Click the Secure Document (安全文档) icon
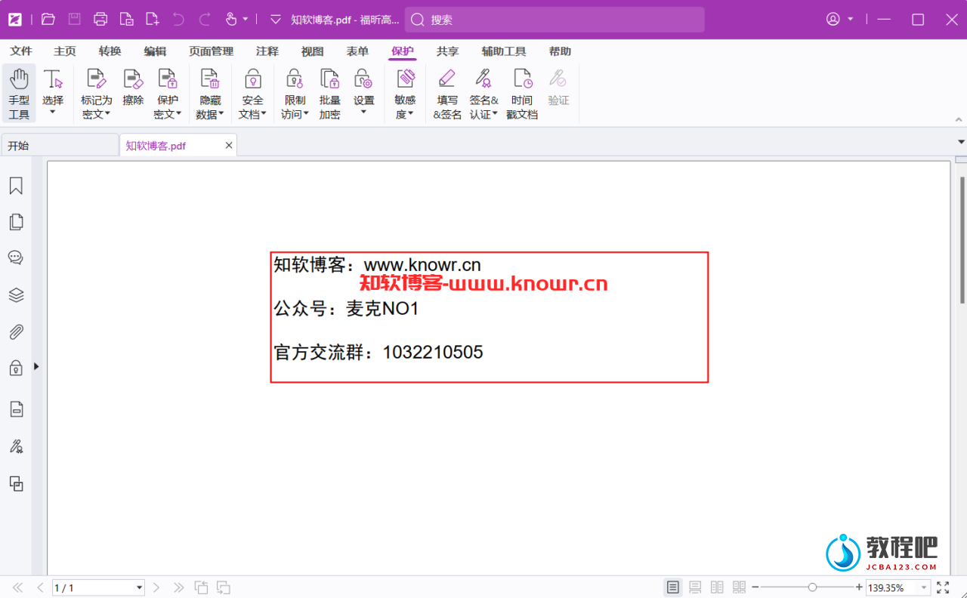The image size is (967, 598). pyautogui.click(x=252, y=79)
